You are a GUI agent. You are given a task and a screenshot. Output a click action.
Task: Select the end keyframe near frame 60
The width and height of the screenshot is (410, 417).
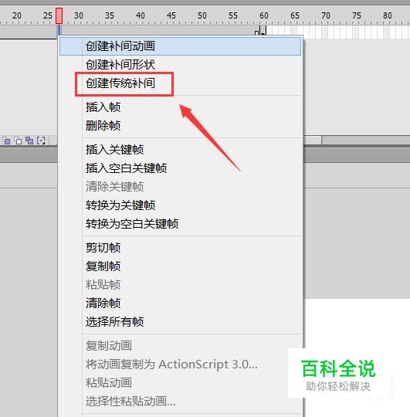(x=263, y=31)
